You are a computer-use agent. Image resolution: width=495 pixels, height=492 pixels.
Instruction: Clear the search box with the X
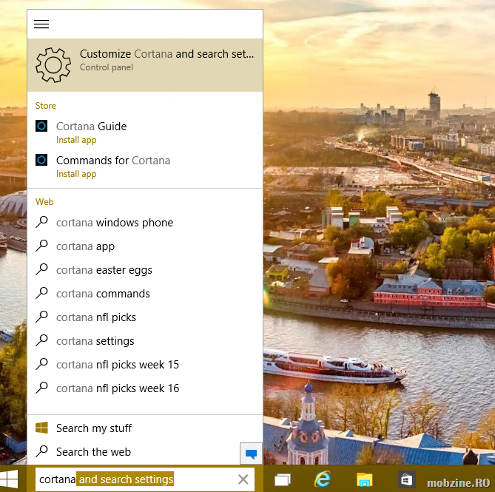[x=243, y=479]
